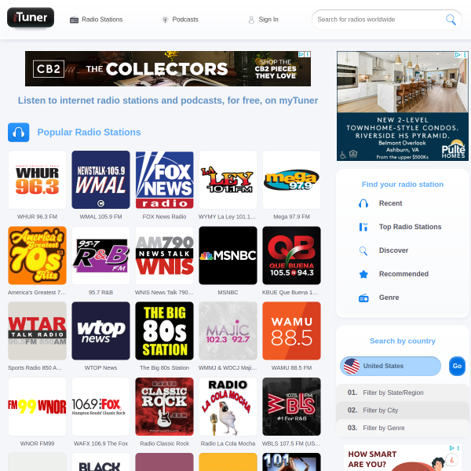Click the AdChoices icon on CB2 banner
Image resolution: width=471 pixels, height=471 pixels.
click(x=301, y=54)
